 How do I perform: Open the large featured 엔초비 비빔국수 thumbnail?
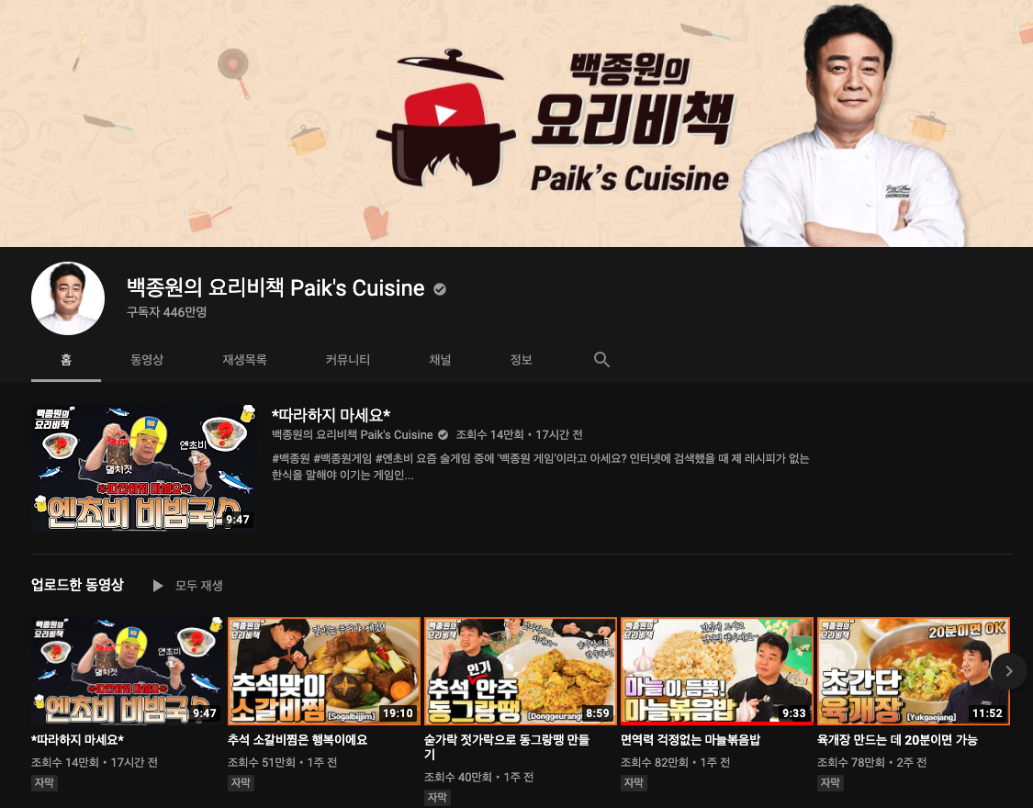click(x=143, y=467)
